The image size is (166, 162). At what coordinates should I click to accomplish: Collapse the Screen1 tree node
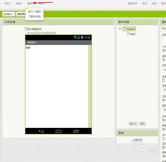tap(120, 28)
